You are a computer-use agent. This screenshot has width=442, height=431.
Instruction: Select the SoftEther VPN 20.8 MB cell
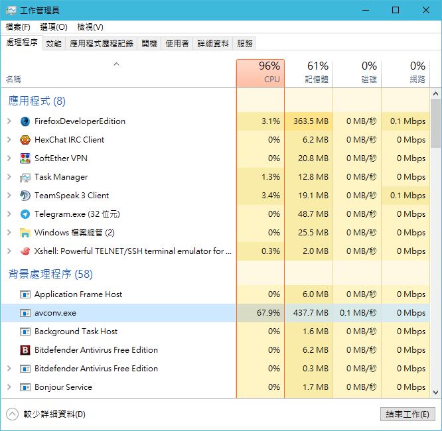click(x=309, y=158)
